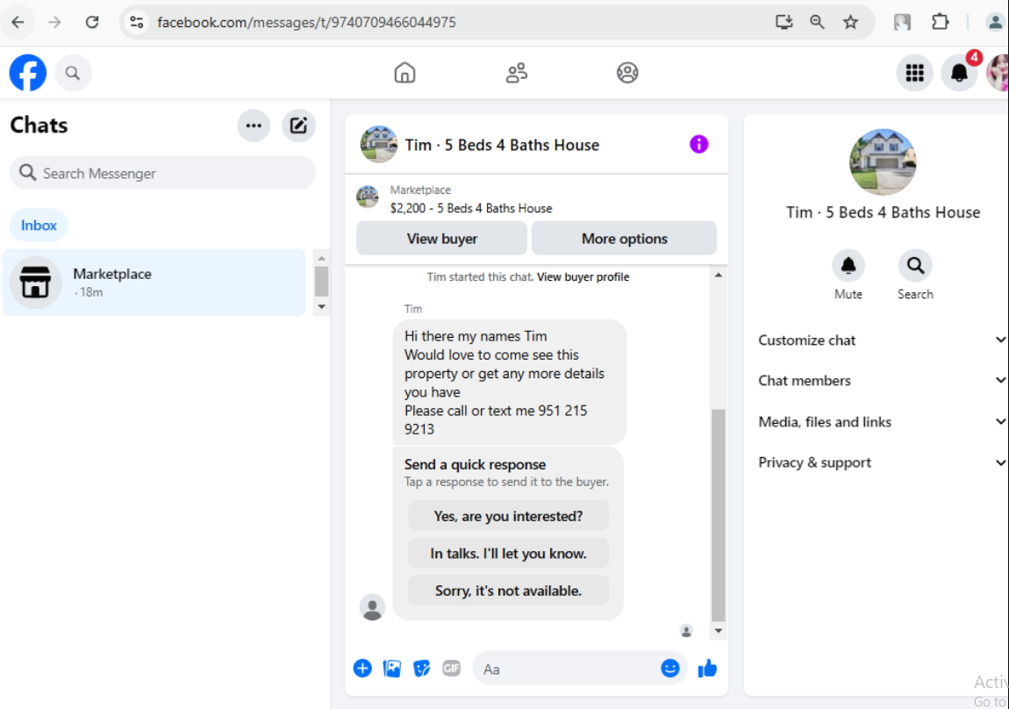The width and height of the screenshot is (1009, 709).
Task: Click the browser forward arrow
Action: 54,23
